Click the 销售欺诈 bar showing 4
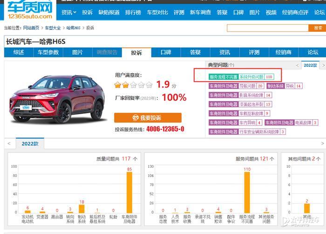The image size is (326, 234). pos(218,213)
